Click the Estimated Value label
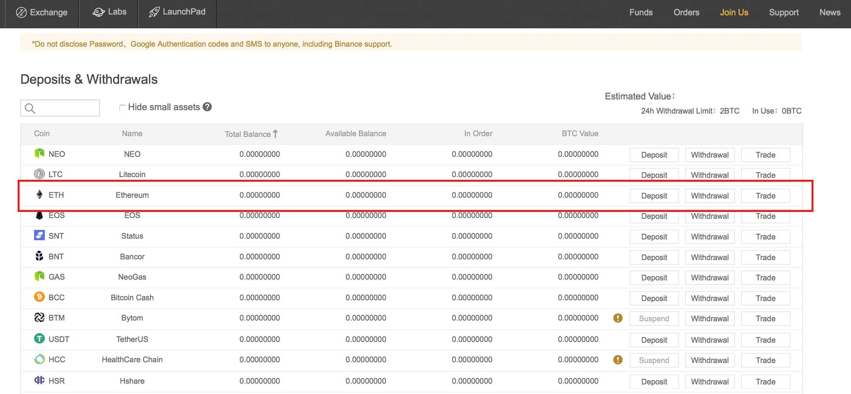The width and height of the screenshot is (851, 394). click(x=640, y=96)
